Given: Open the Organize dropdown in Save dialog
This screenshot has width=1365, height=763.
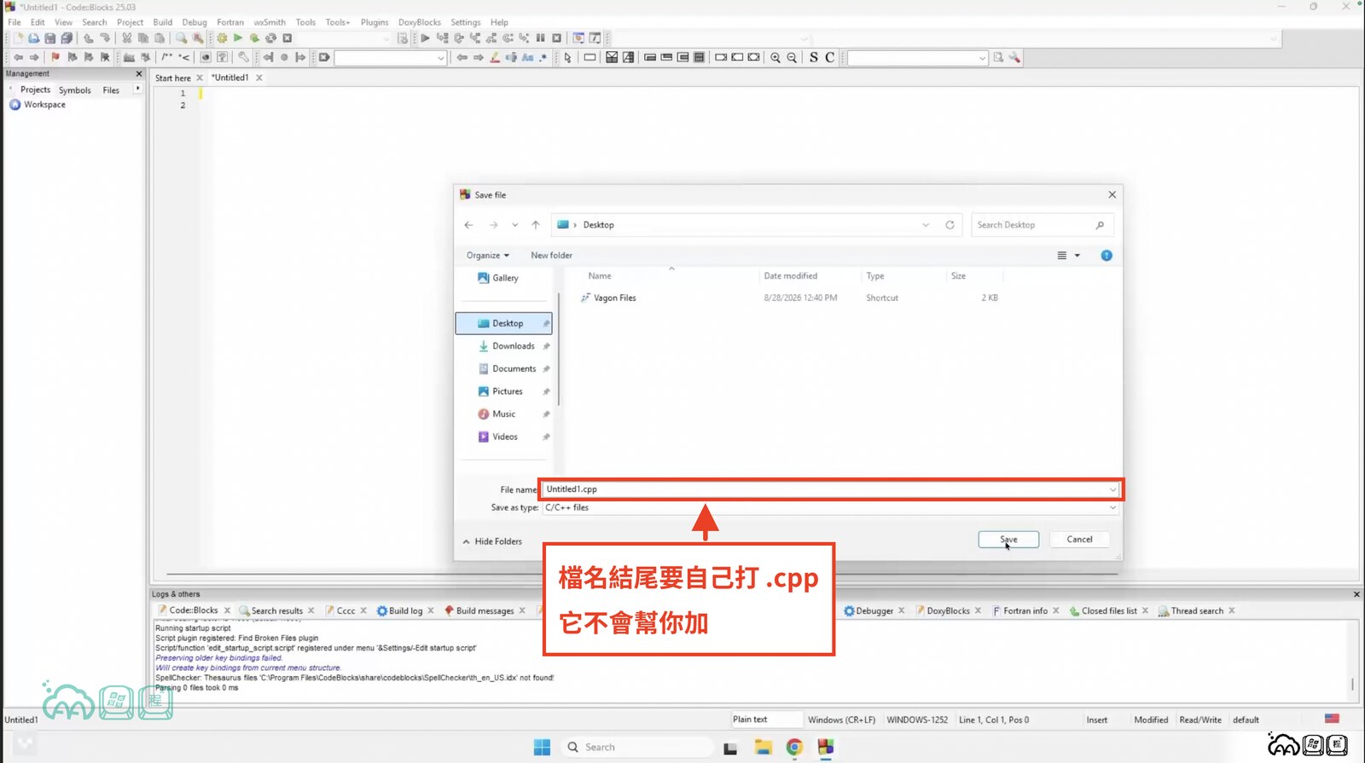Looking at the screenshot, I should click(488, 256).
